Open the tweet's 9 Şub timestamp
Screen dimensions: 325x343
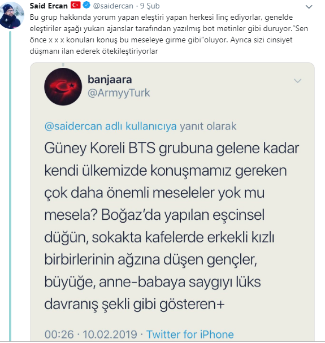pos(150,6)
